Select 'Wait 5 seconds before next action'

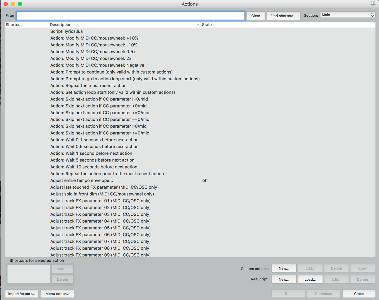pos(190,160)
